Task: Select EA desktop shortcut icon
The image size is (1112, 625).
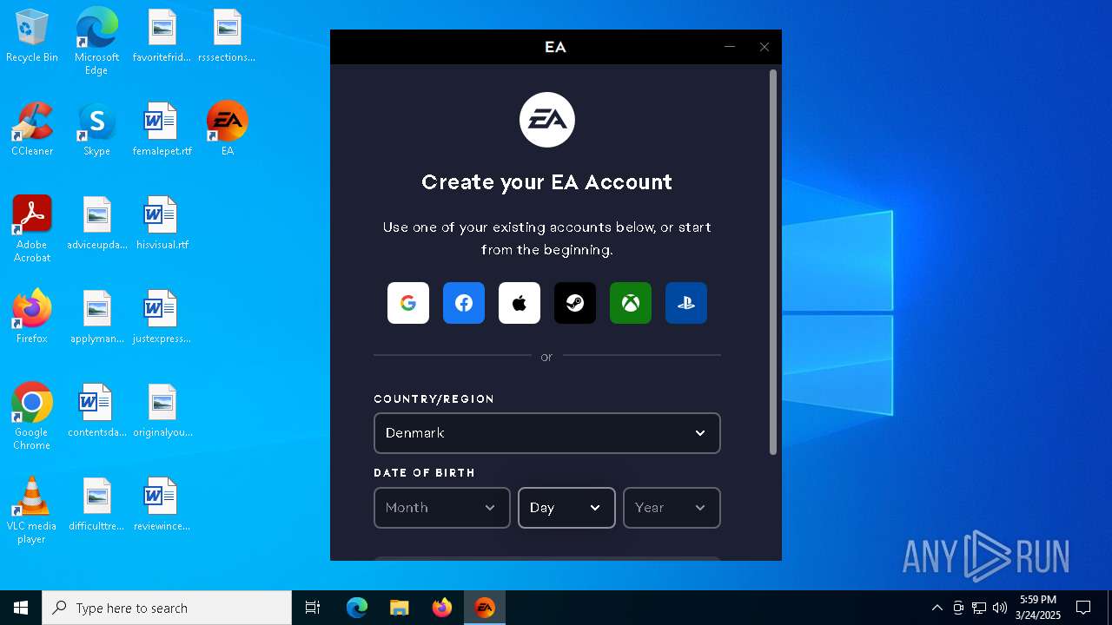Action: (x=227, y=129)
